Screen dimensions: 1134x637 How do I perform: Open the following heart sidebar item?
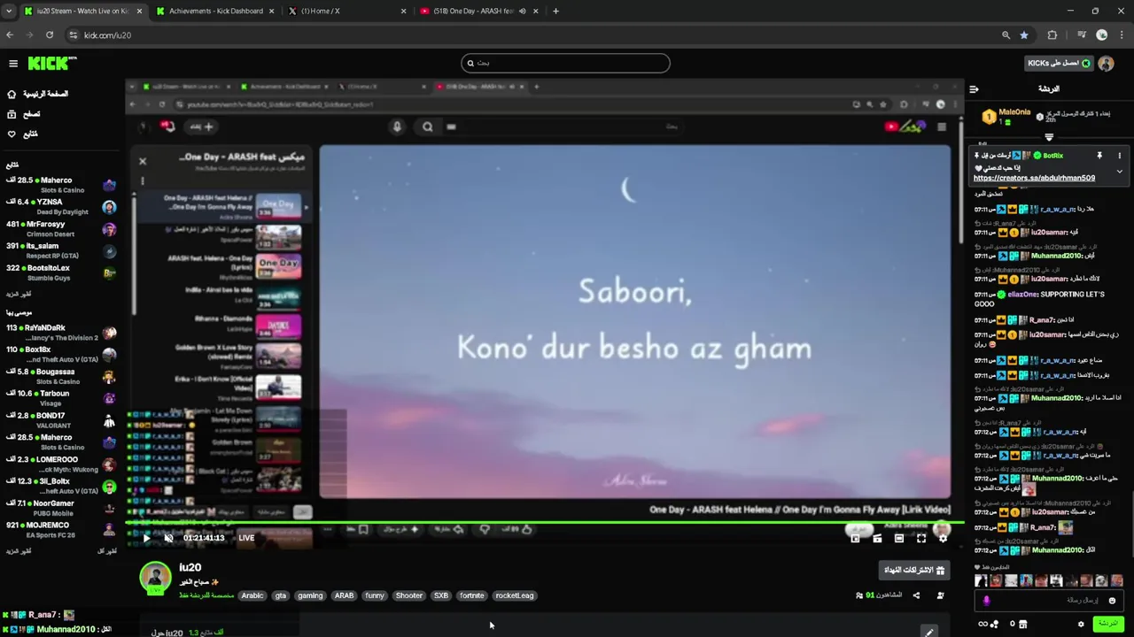tap(22, 134)
